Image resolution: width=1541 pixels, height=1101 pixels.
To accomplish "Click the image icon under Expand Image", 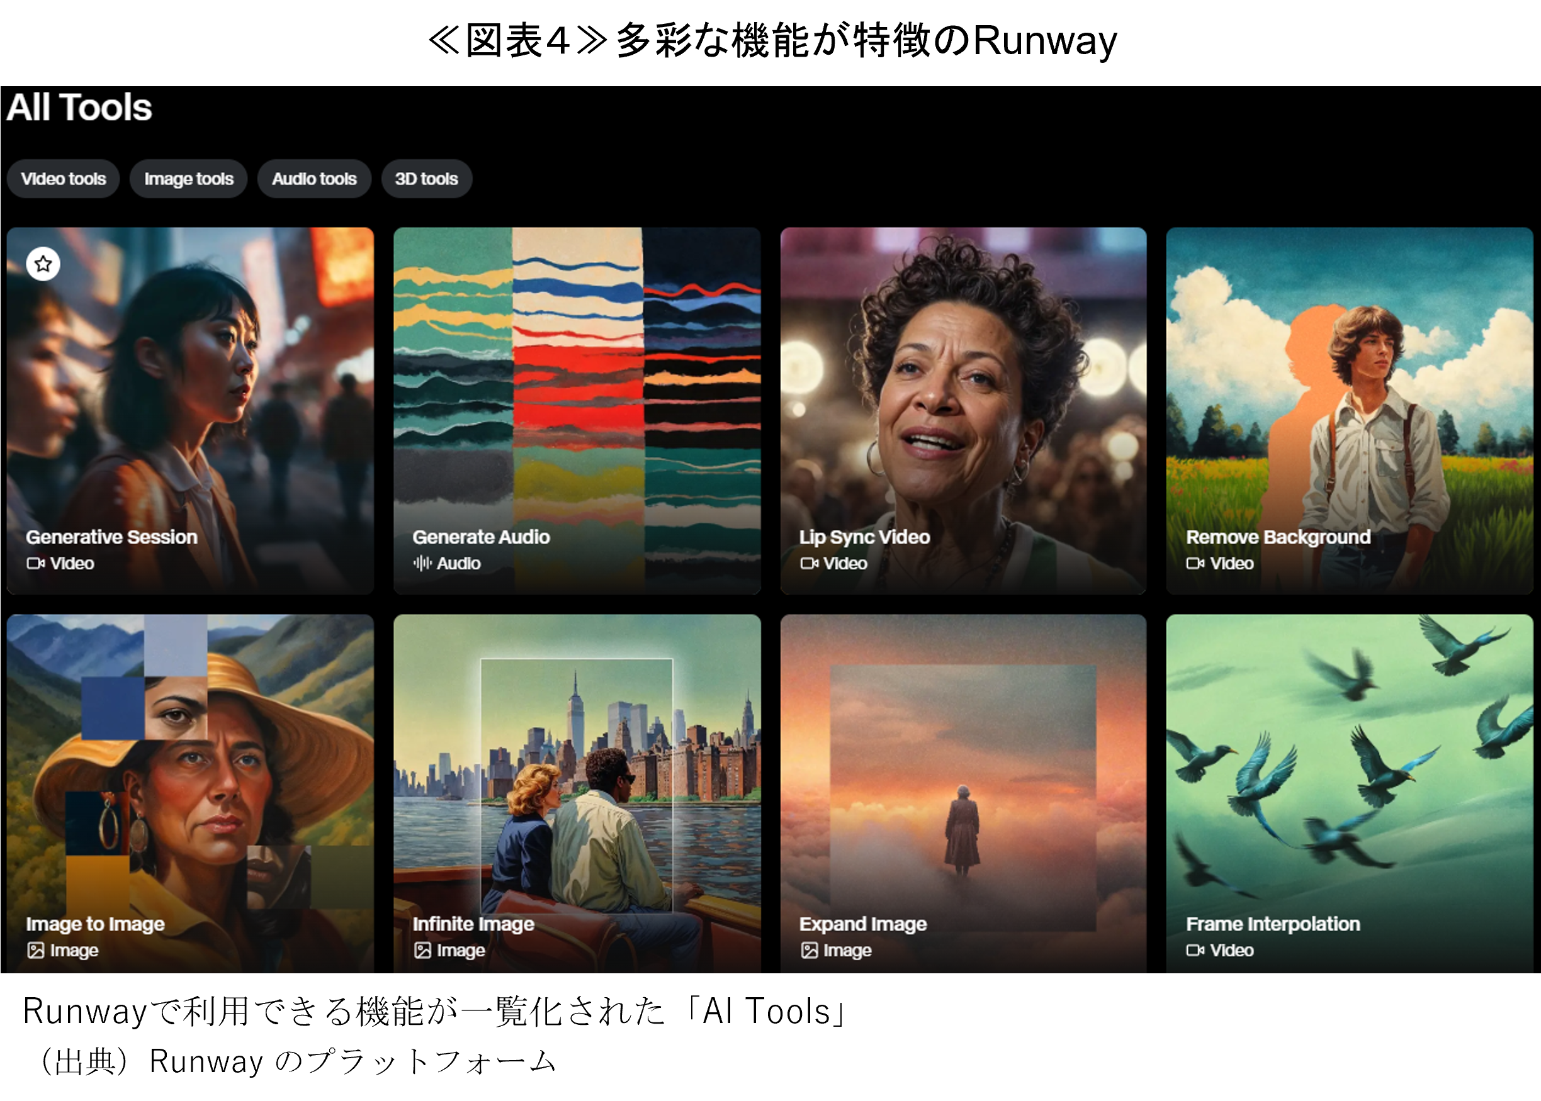I will coord(809,951).
